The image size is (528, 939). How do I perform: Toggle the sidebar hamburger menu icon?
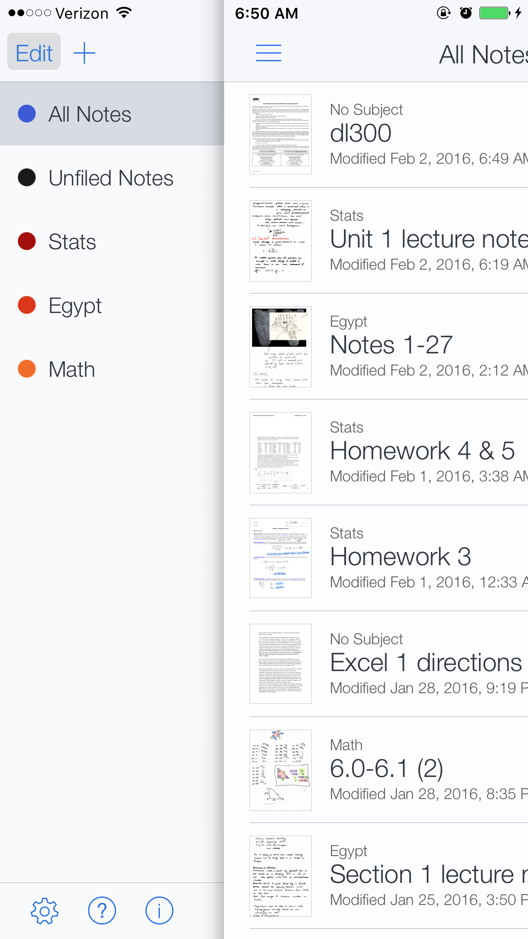point(269,53)
